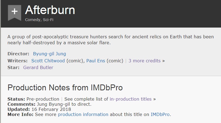Open director Byung-gil Jung's page
Viewport: 221px width, 123px height.
pos(49,54)
